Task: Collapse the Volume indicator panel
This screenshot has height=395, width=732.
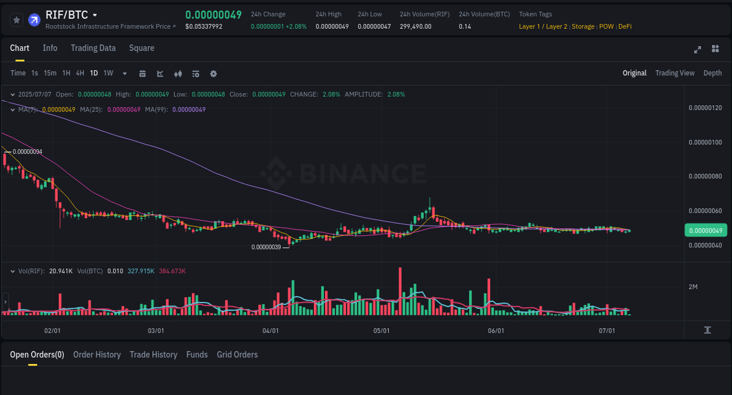Action: [12, 271]
